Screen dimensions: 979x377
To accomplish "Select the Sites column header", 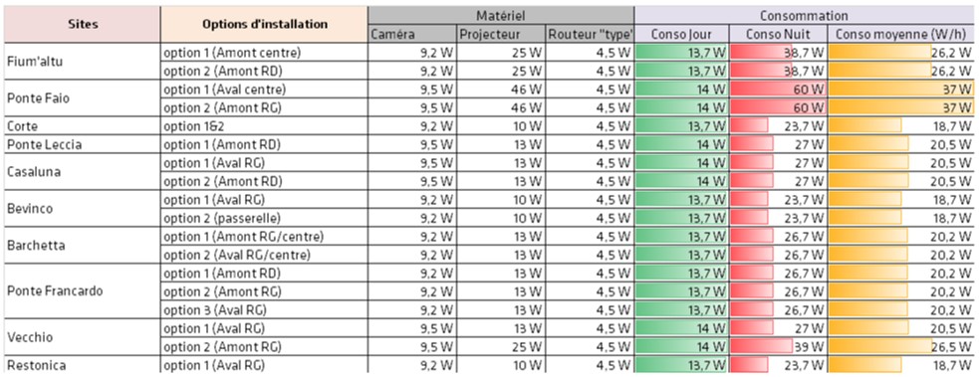I will (83, 24).
